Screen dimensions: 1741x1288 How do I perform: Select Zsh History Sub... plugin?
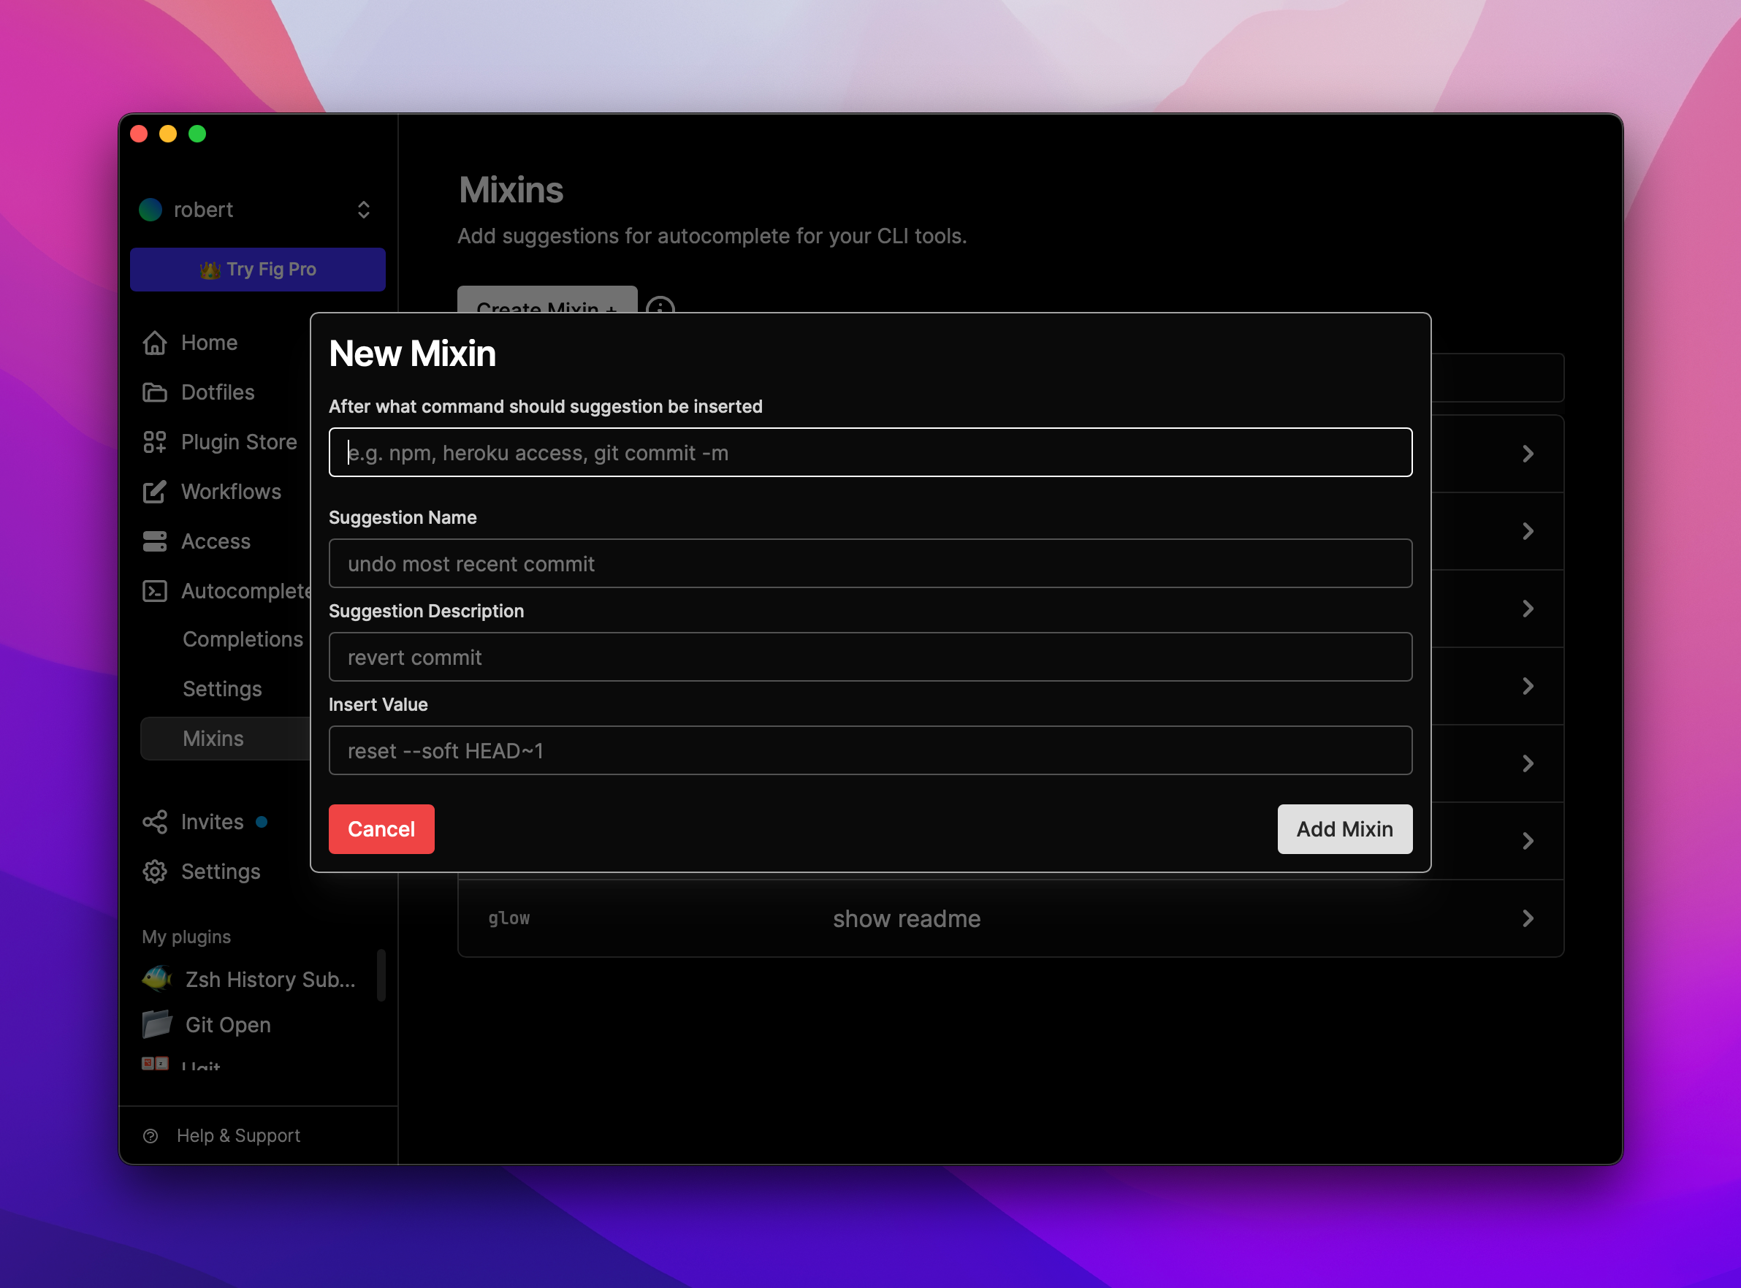(x=270, y=979)
